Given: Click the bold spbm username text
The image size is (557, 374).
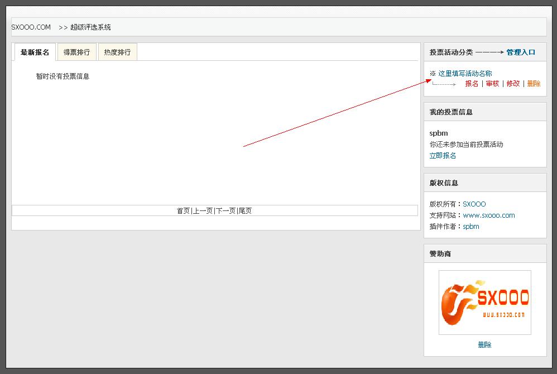Looking at the screenshot, I should click(439, 133).
